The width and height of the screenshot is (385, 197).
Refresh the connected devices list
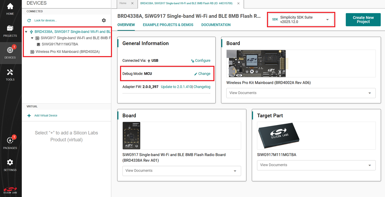(29, 20)
